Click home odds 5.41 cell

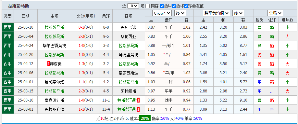point(203,55)
